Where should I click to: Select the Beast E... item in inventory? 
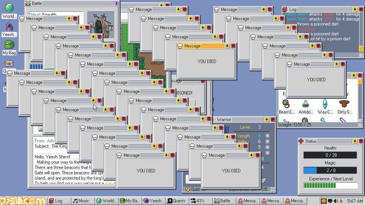pyautogui.click(x=286, y=106)
